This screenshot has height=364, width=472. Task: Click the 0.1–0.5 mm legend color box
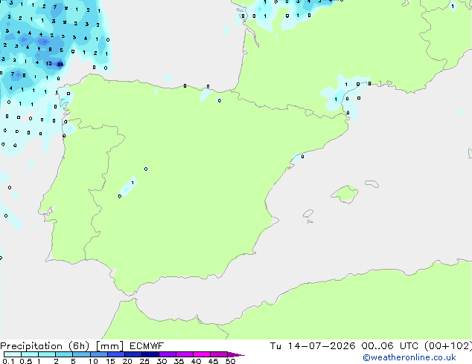click(13, 354)
